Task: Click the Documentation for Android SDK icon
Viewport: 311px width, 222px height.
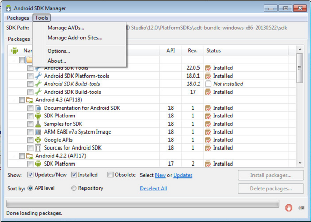Action: click(38, 108)
